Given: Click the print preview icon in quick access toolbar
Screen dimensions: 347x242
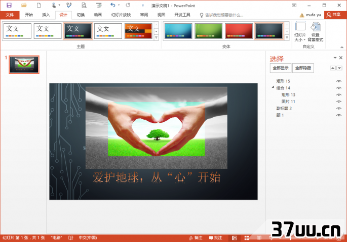Looking at the screenshot, I should (84, 5).
